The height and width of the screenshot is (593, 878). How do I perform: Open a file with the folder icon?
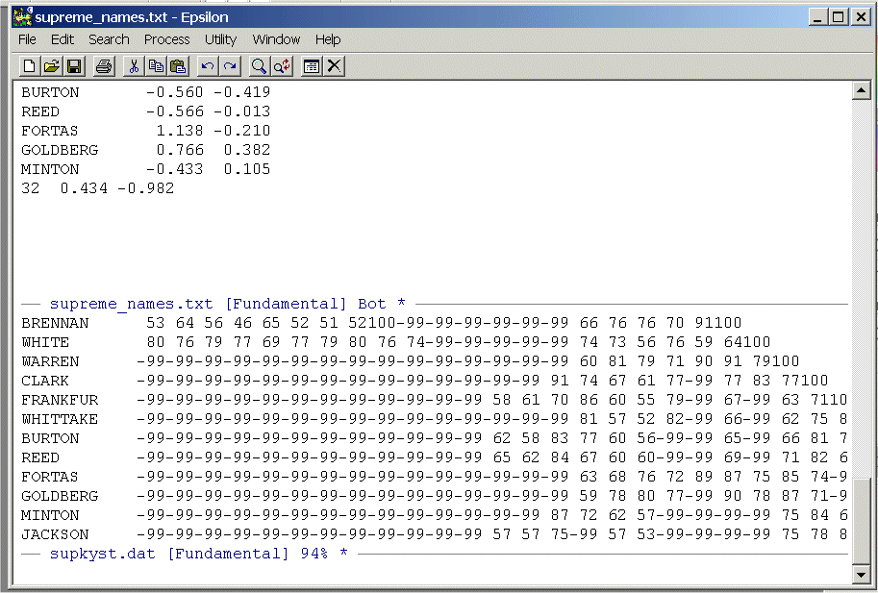52,66
